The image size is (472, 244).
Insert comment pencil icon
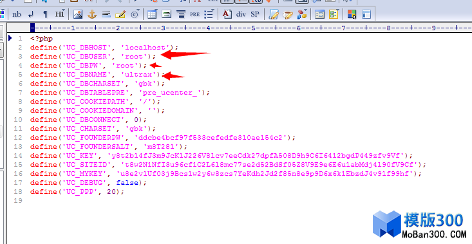click(120, 14)
